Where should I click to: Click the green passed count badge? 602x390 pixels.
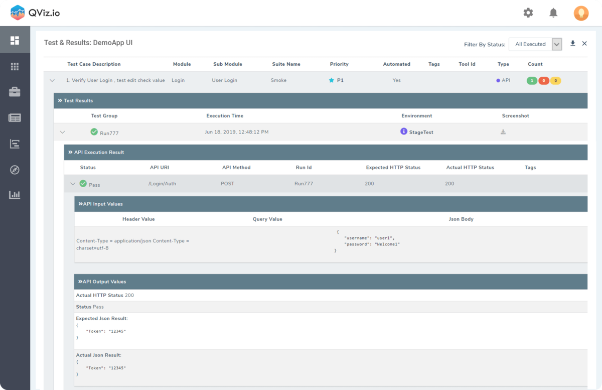pyautogui.click(x=532, y=80)
